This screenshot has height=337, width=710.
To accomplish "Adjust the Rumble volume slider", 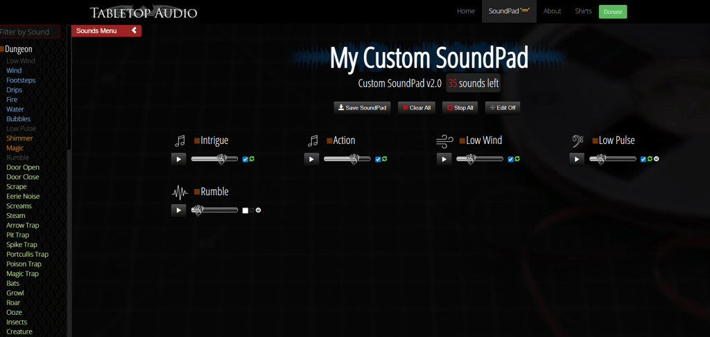I will 215,210.
